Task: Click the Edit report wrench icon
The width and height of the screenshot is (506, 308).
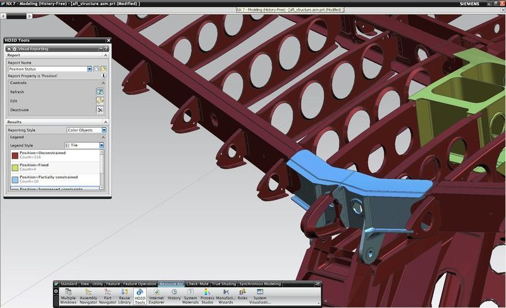Action: click(100, 101)
